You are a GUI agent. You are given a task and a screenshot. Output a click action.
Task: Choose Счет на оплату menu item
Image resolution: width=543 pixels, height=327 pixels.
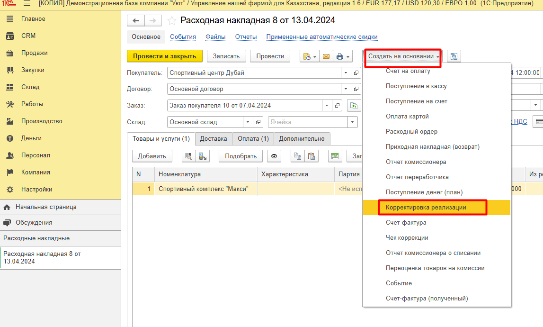[408, 71]
